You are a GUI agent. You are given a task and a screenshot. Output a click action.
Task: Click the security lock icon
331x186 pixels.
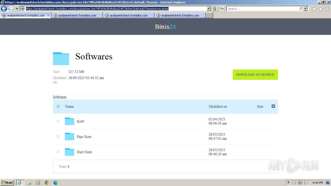click(214, 9)
